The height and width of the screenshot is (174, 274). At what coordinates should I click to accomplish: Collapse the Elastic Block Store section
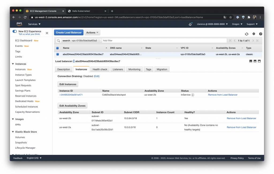click(13, 132)
